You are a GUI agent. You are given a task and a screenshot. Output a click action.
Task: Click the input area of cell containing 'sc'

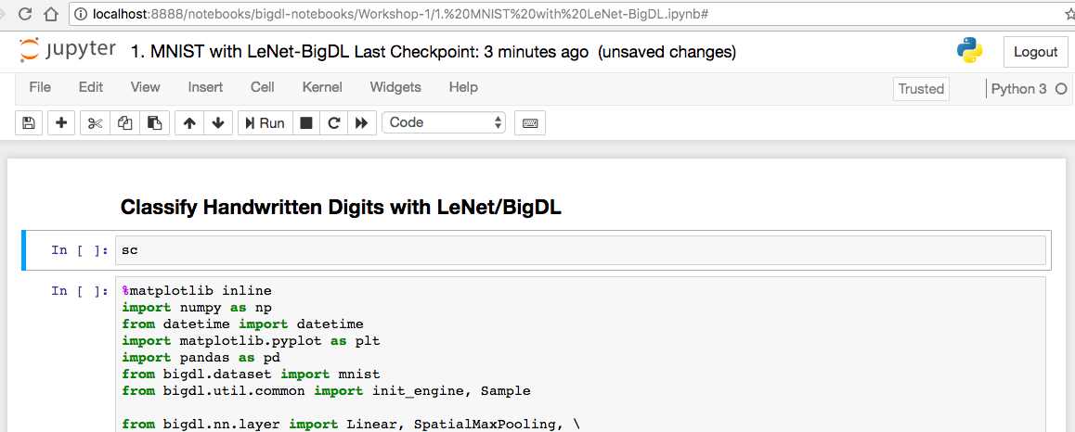pyautogui.click(x=580, y=250)
